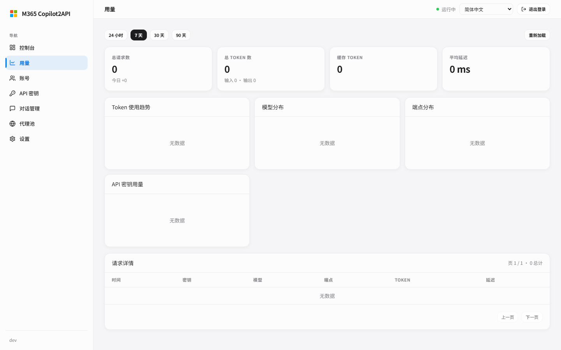Viewport: 561px width, 350px height.
Task: Click the API 密钥用量 panel title
Action: (x=127, y=184)
